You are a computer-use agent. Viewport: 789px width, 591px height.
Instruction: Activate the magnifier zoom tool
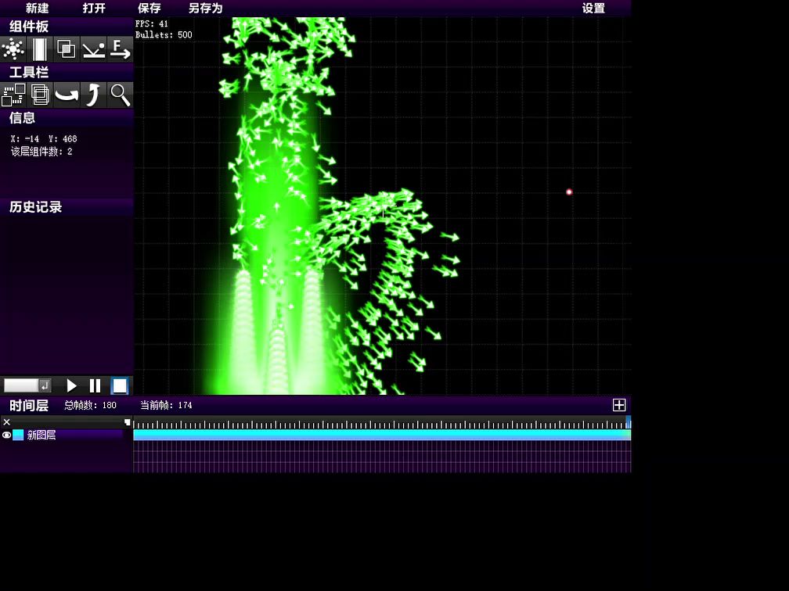[x=120, y=95]
